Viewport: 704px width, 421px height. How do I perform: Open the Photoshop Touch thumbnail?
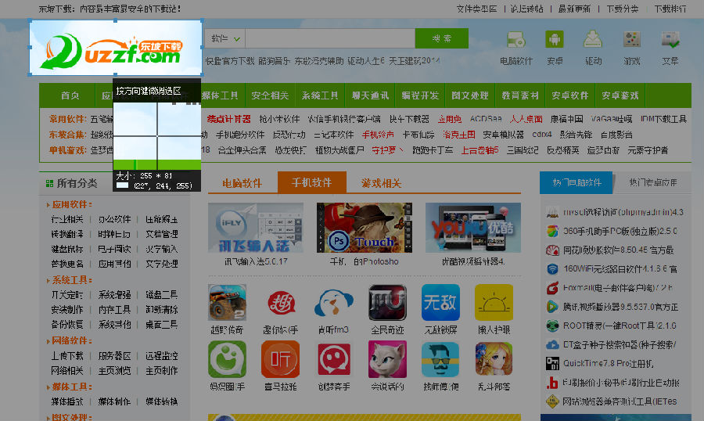tap(364, 228)
